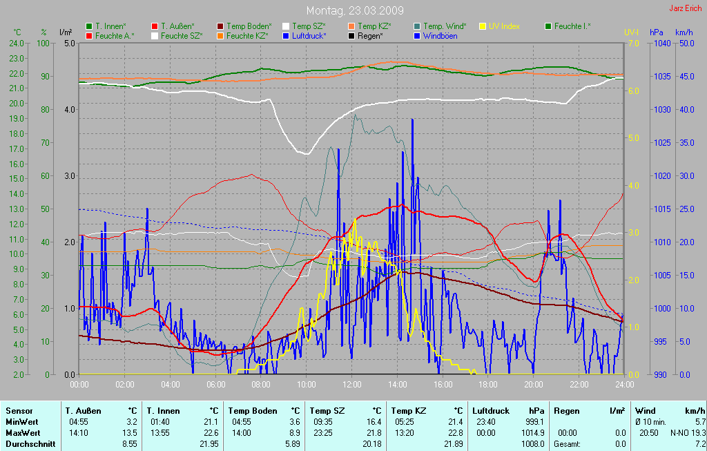707x451 pixels.
Task: Click the Temp Boden average 5.89
Action: pos(293,444)
